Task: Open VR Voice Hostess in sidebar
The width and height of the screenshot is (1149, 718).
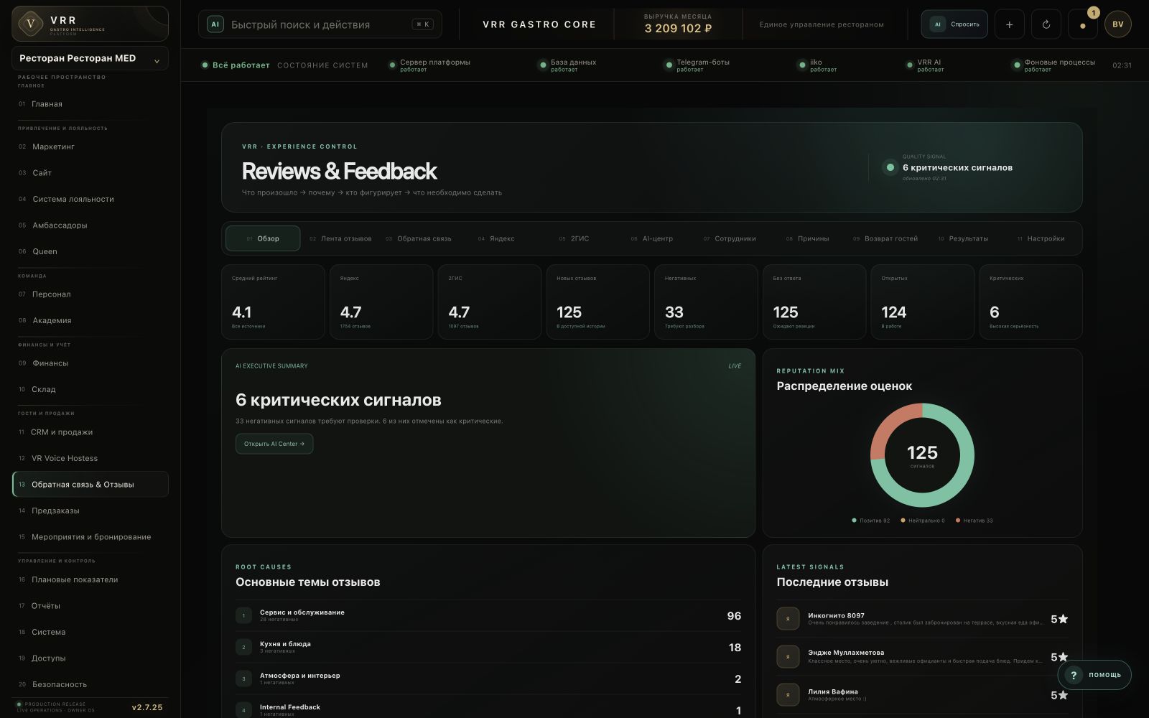Action: [90, 458]
